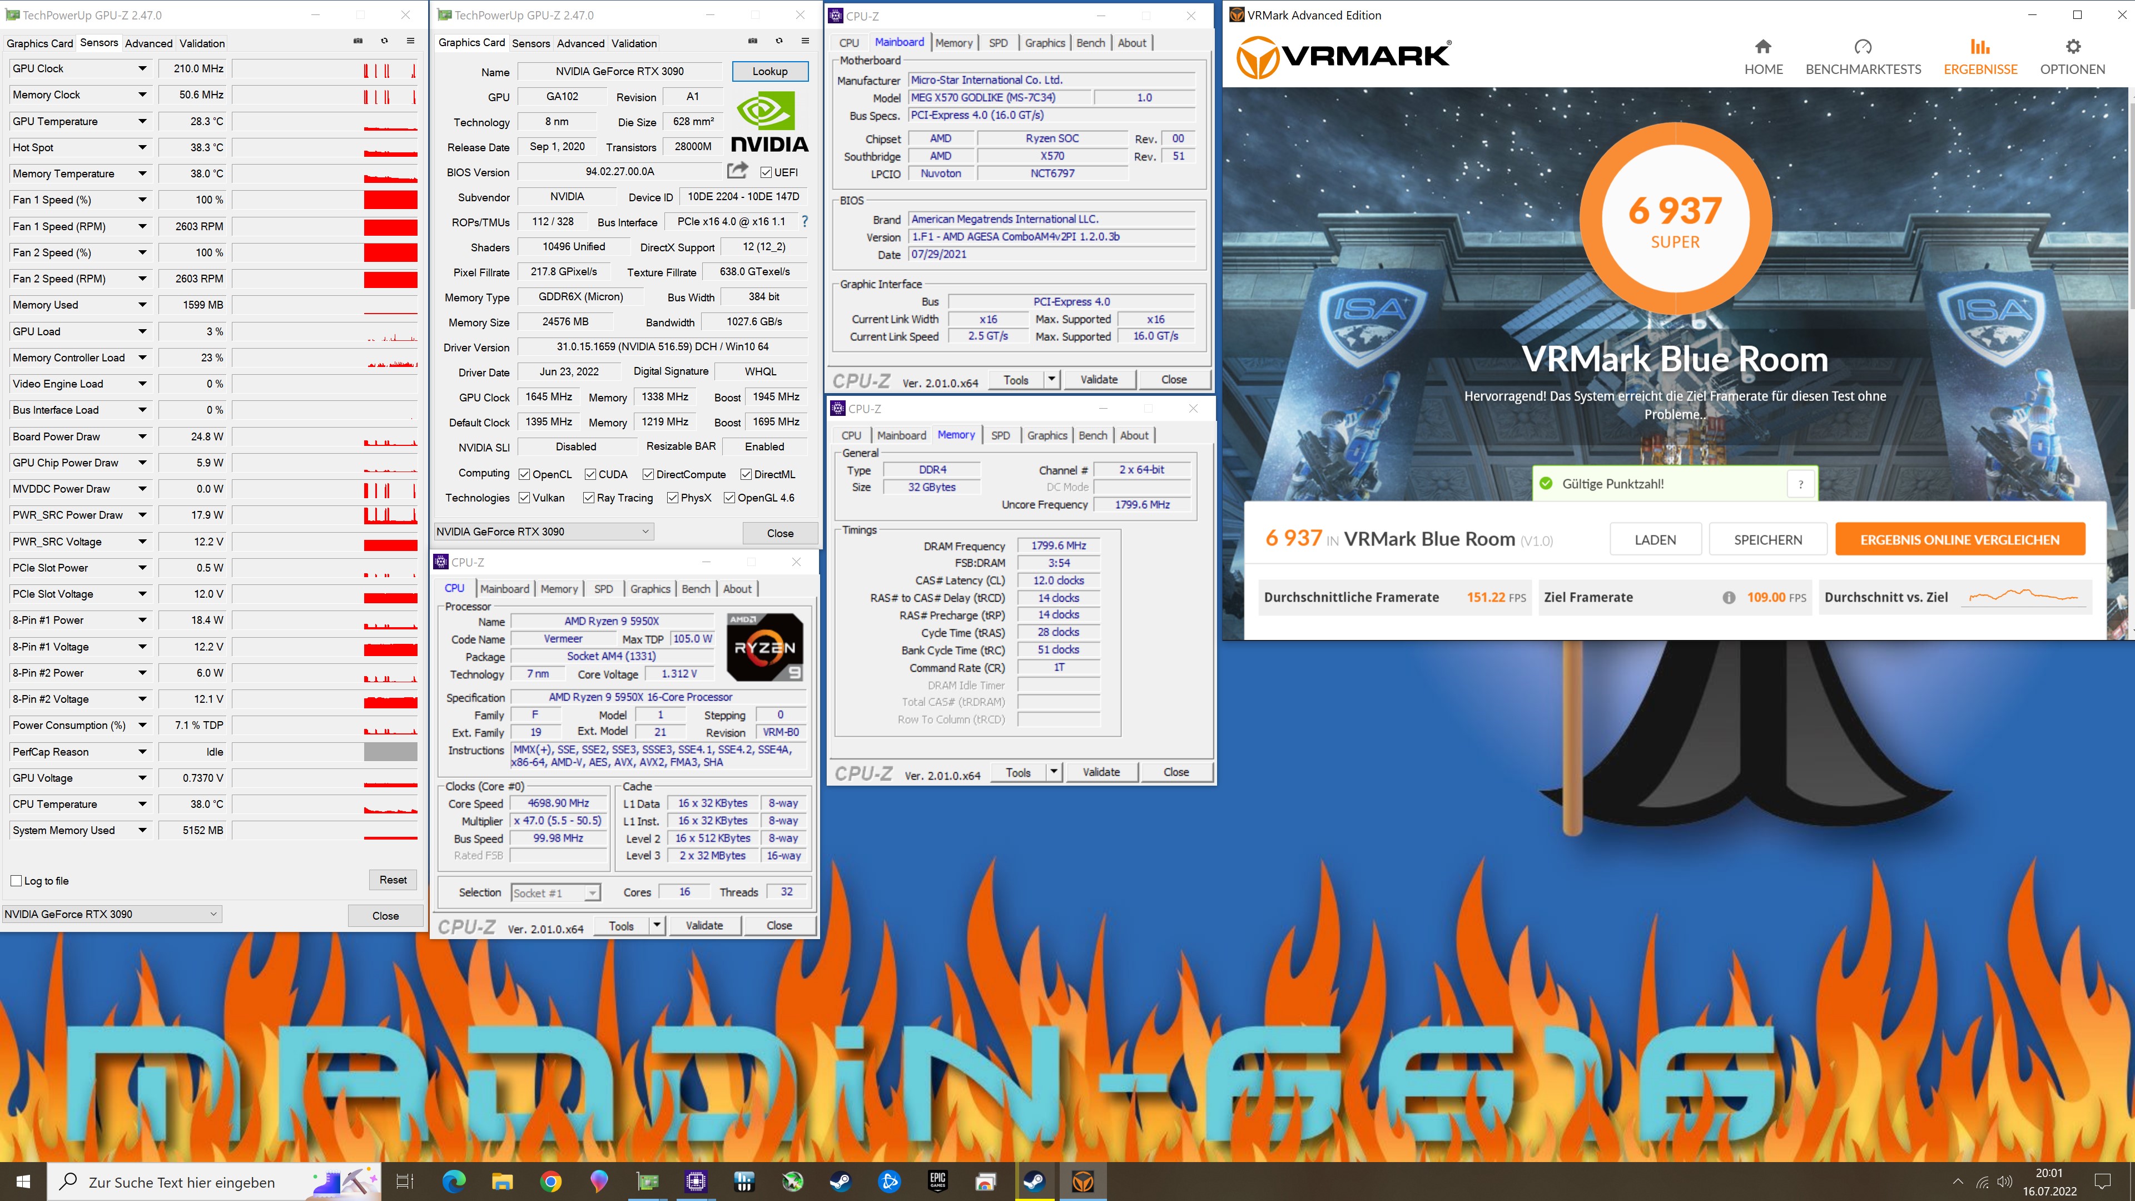
Task: Switch to VRMark in taskbar
Action: pyautogui.click(x=1083, y=1181)
